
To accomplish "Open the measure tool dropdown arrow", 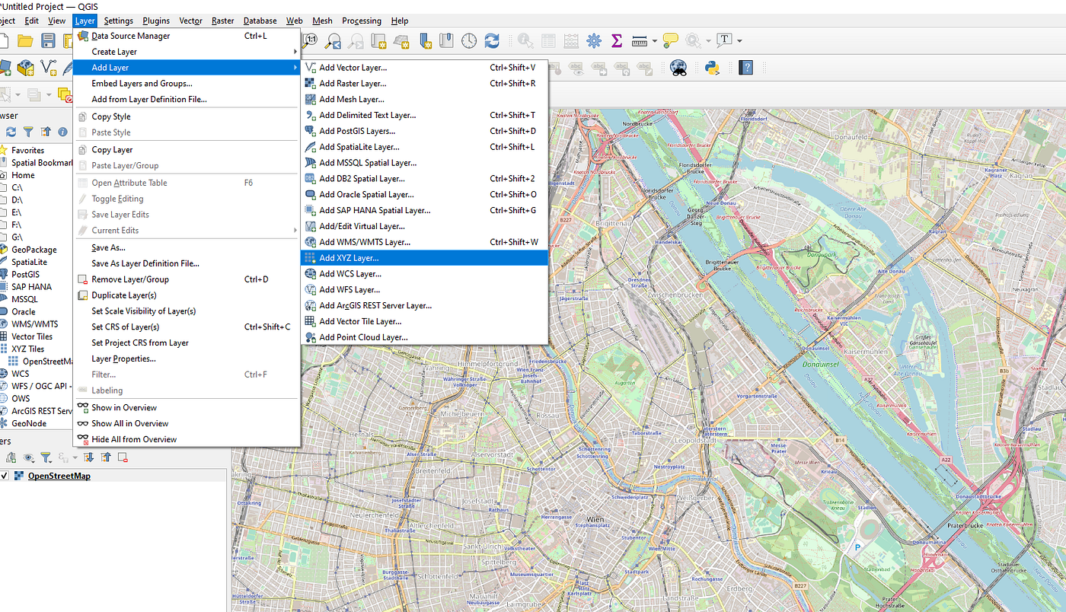I will click(x=654, y=41).
